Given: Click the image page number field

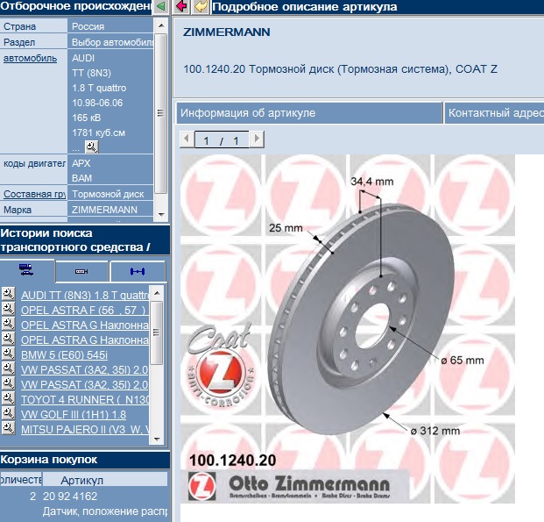Looking at the screenshot, I should point(222,139).
